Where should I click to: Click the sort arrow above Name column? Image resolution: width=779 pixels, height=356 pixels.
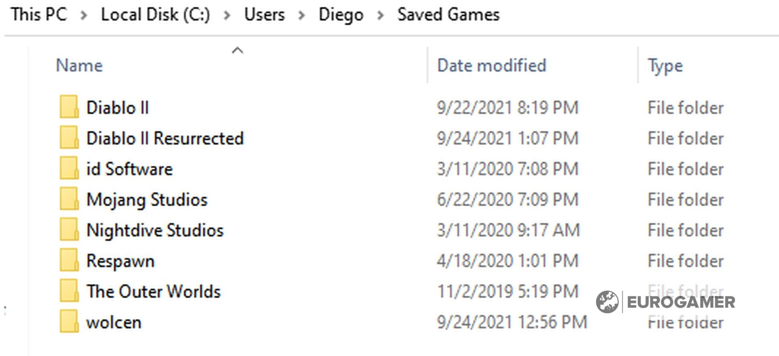pos(237,51)
